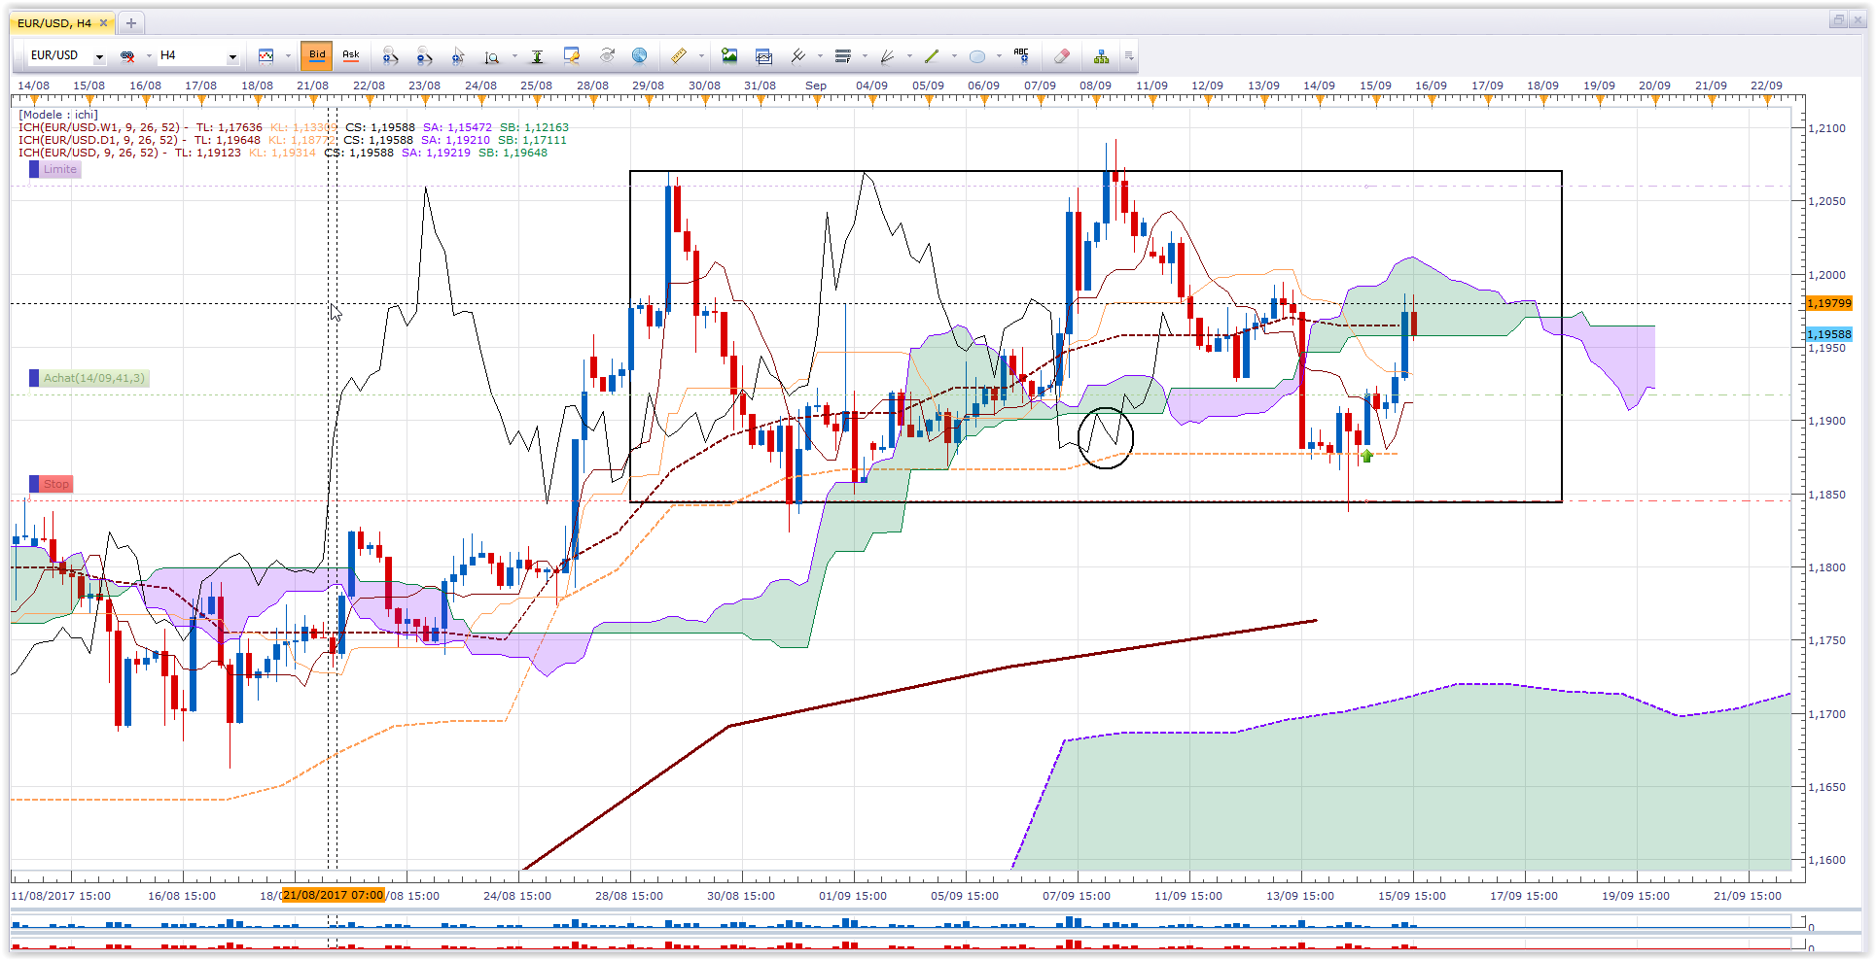Image resolution: width=1876 pixels, height=960 pixels.
Task: Restore the chart window using top-right button
Action: (1837, 20)
